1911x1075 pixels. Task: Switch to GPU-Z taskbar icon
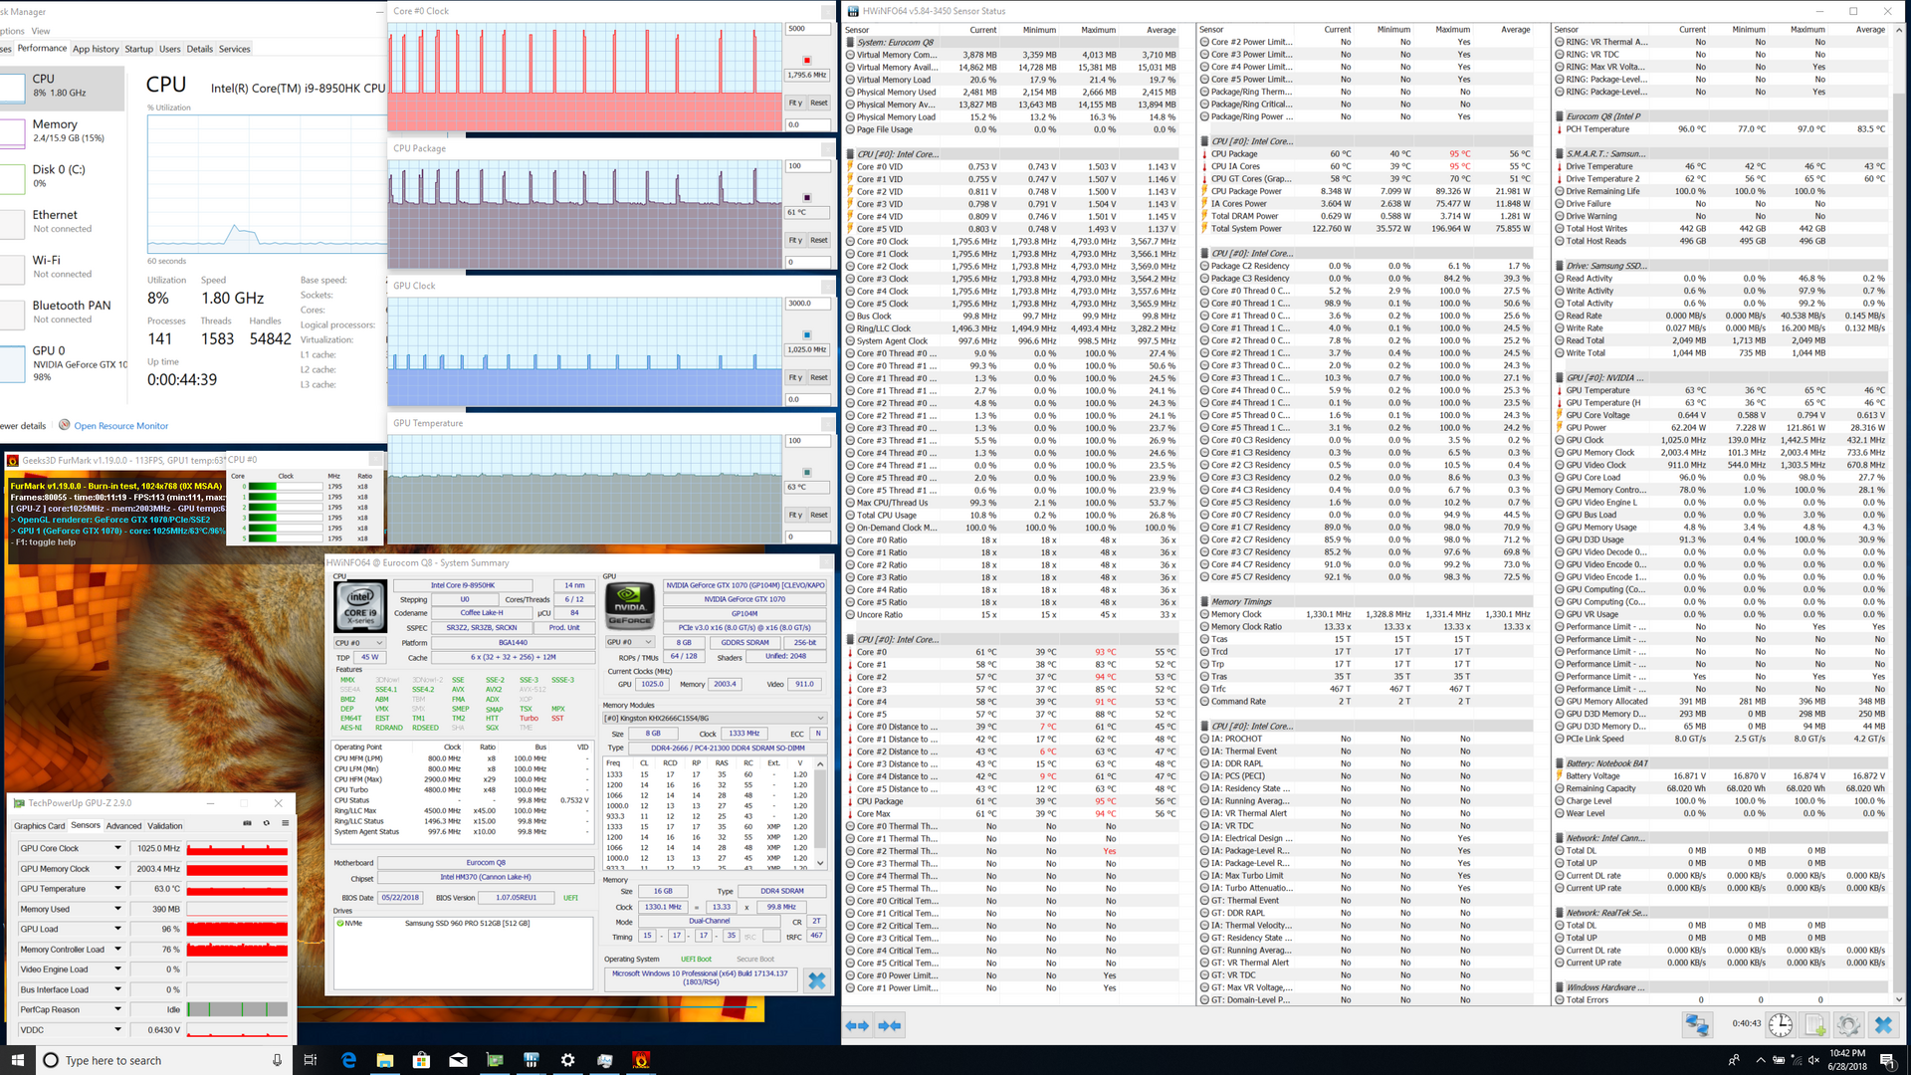click(495, 1060)
